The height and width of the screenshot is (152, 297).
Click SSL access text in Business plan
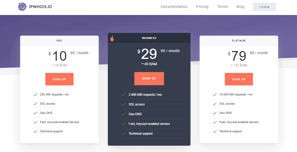[137, 104]
